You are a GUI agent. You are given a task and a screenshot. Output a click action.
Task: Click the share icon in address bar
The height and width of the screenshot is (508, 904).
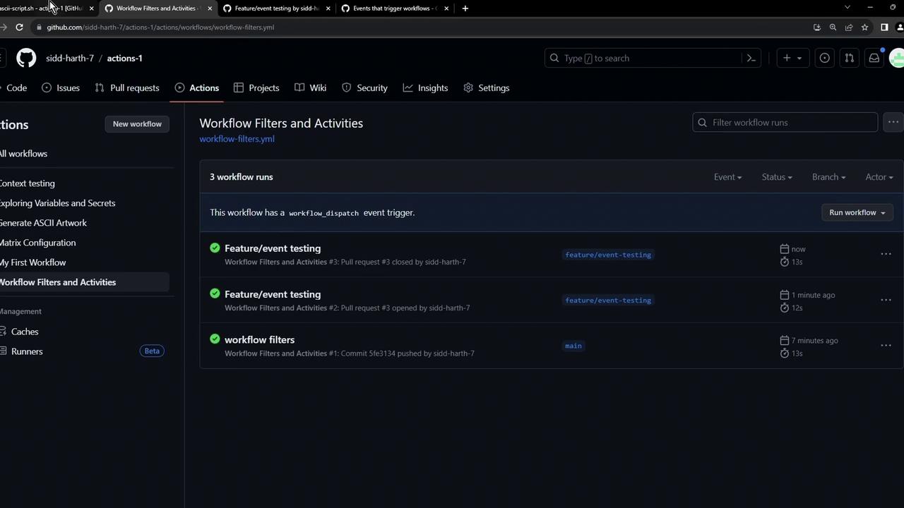click(849, 27)
